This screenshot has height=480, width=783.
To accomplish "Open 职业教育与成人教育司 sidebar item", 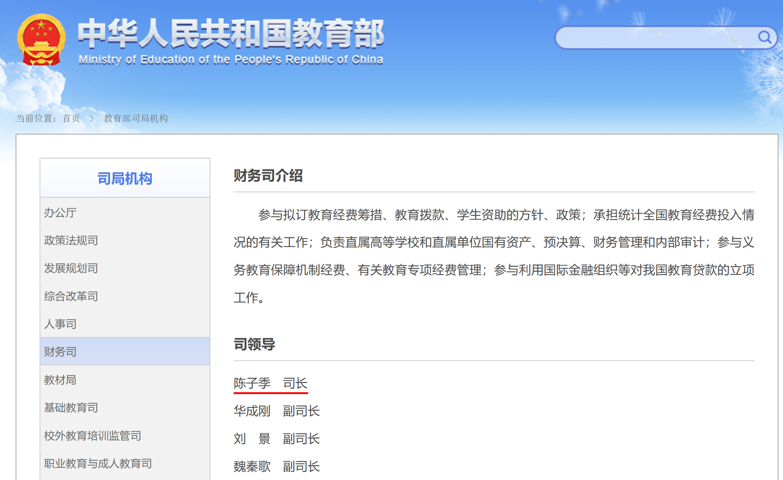I will (98, 463).
